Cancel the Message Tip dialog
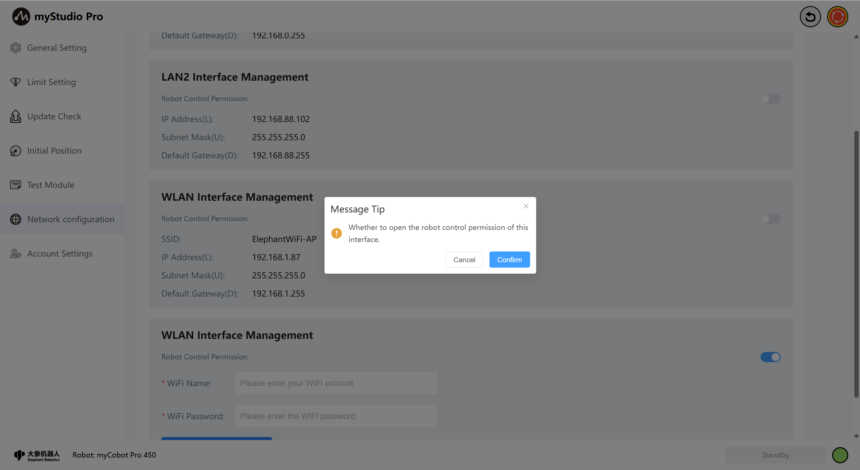 (x=464, y=260)
